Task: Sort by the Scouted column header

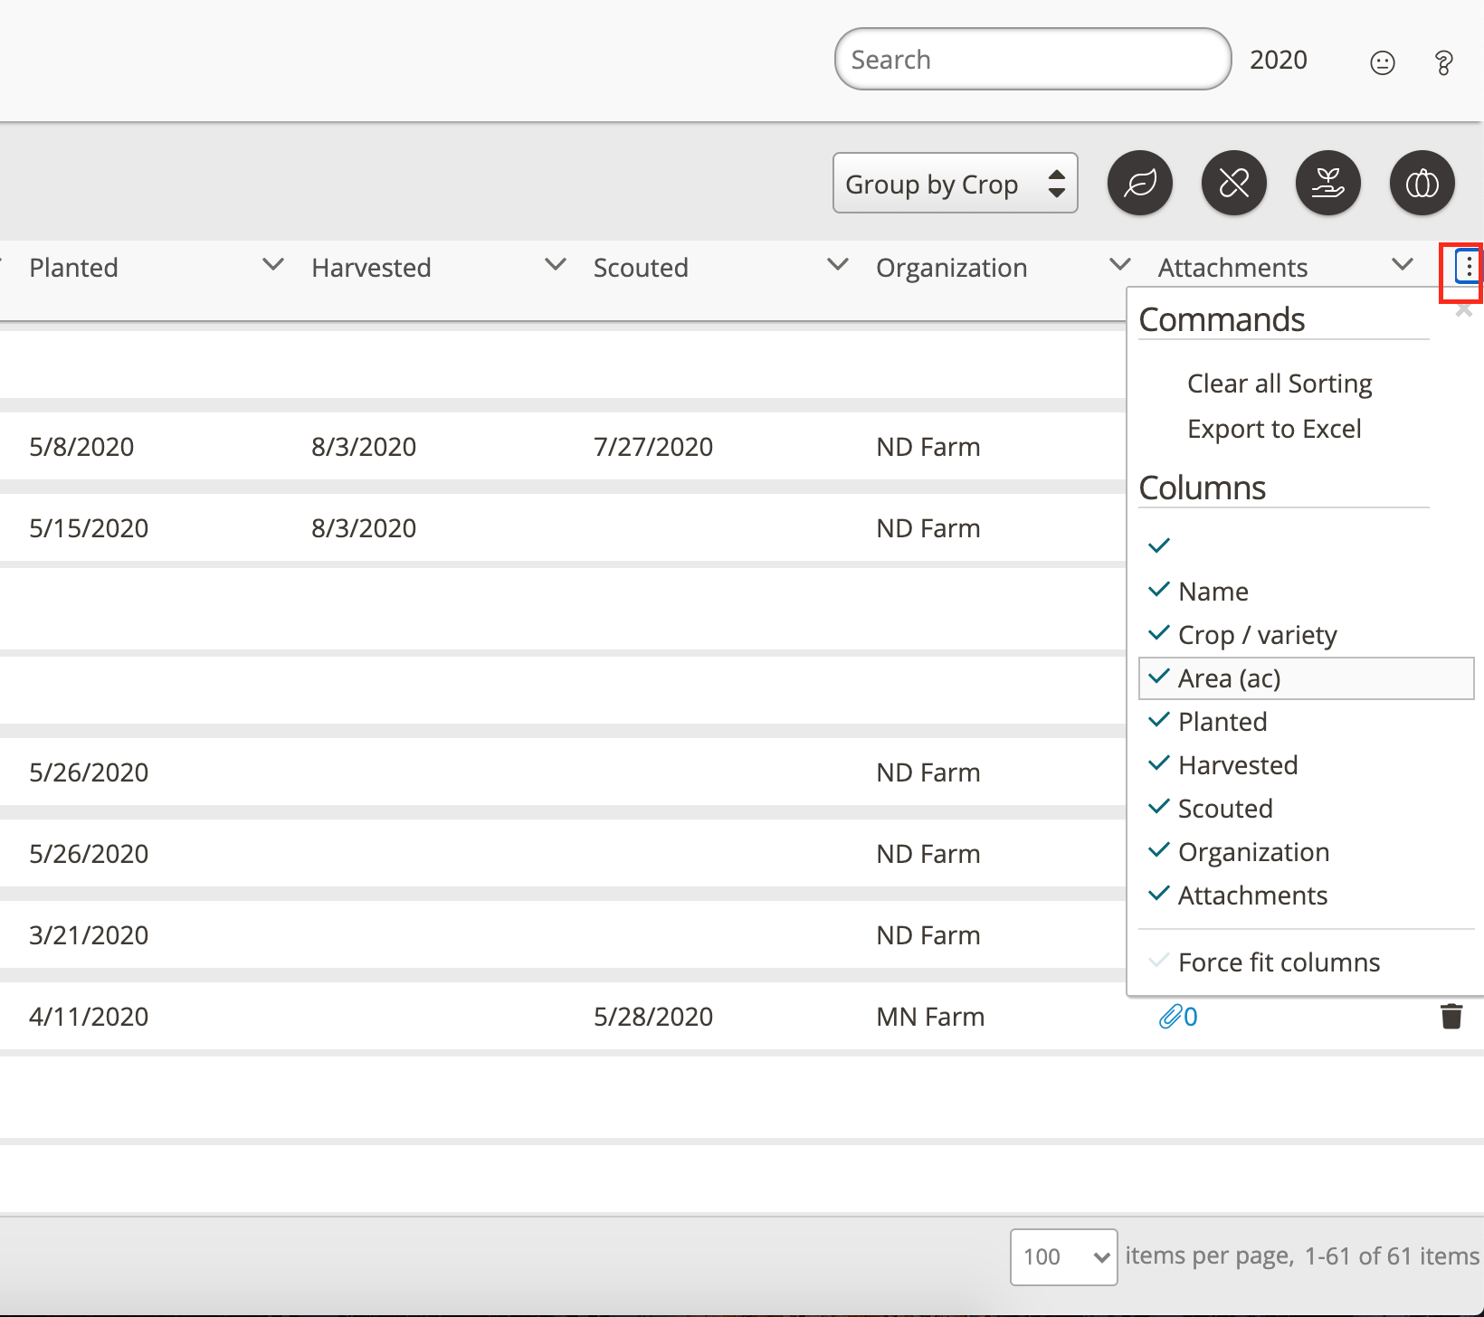Action: point(641,268)
